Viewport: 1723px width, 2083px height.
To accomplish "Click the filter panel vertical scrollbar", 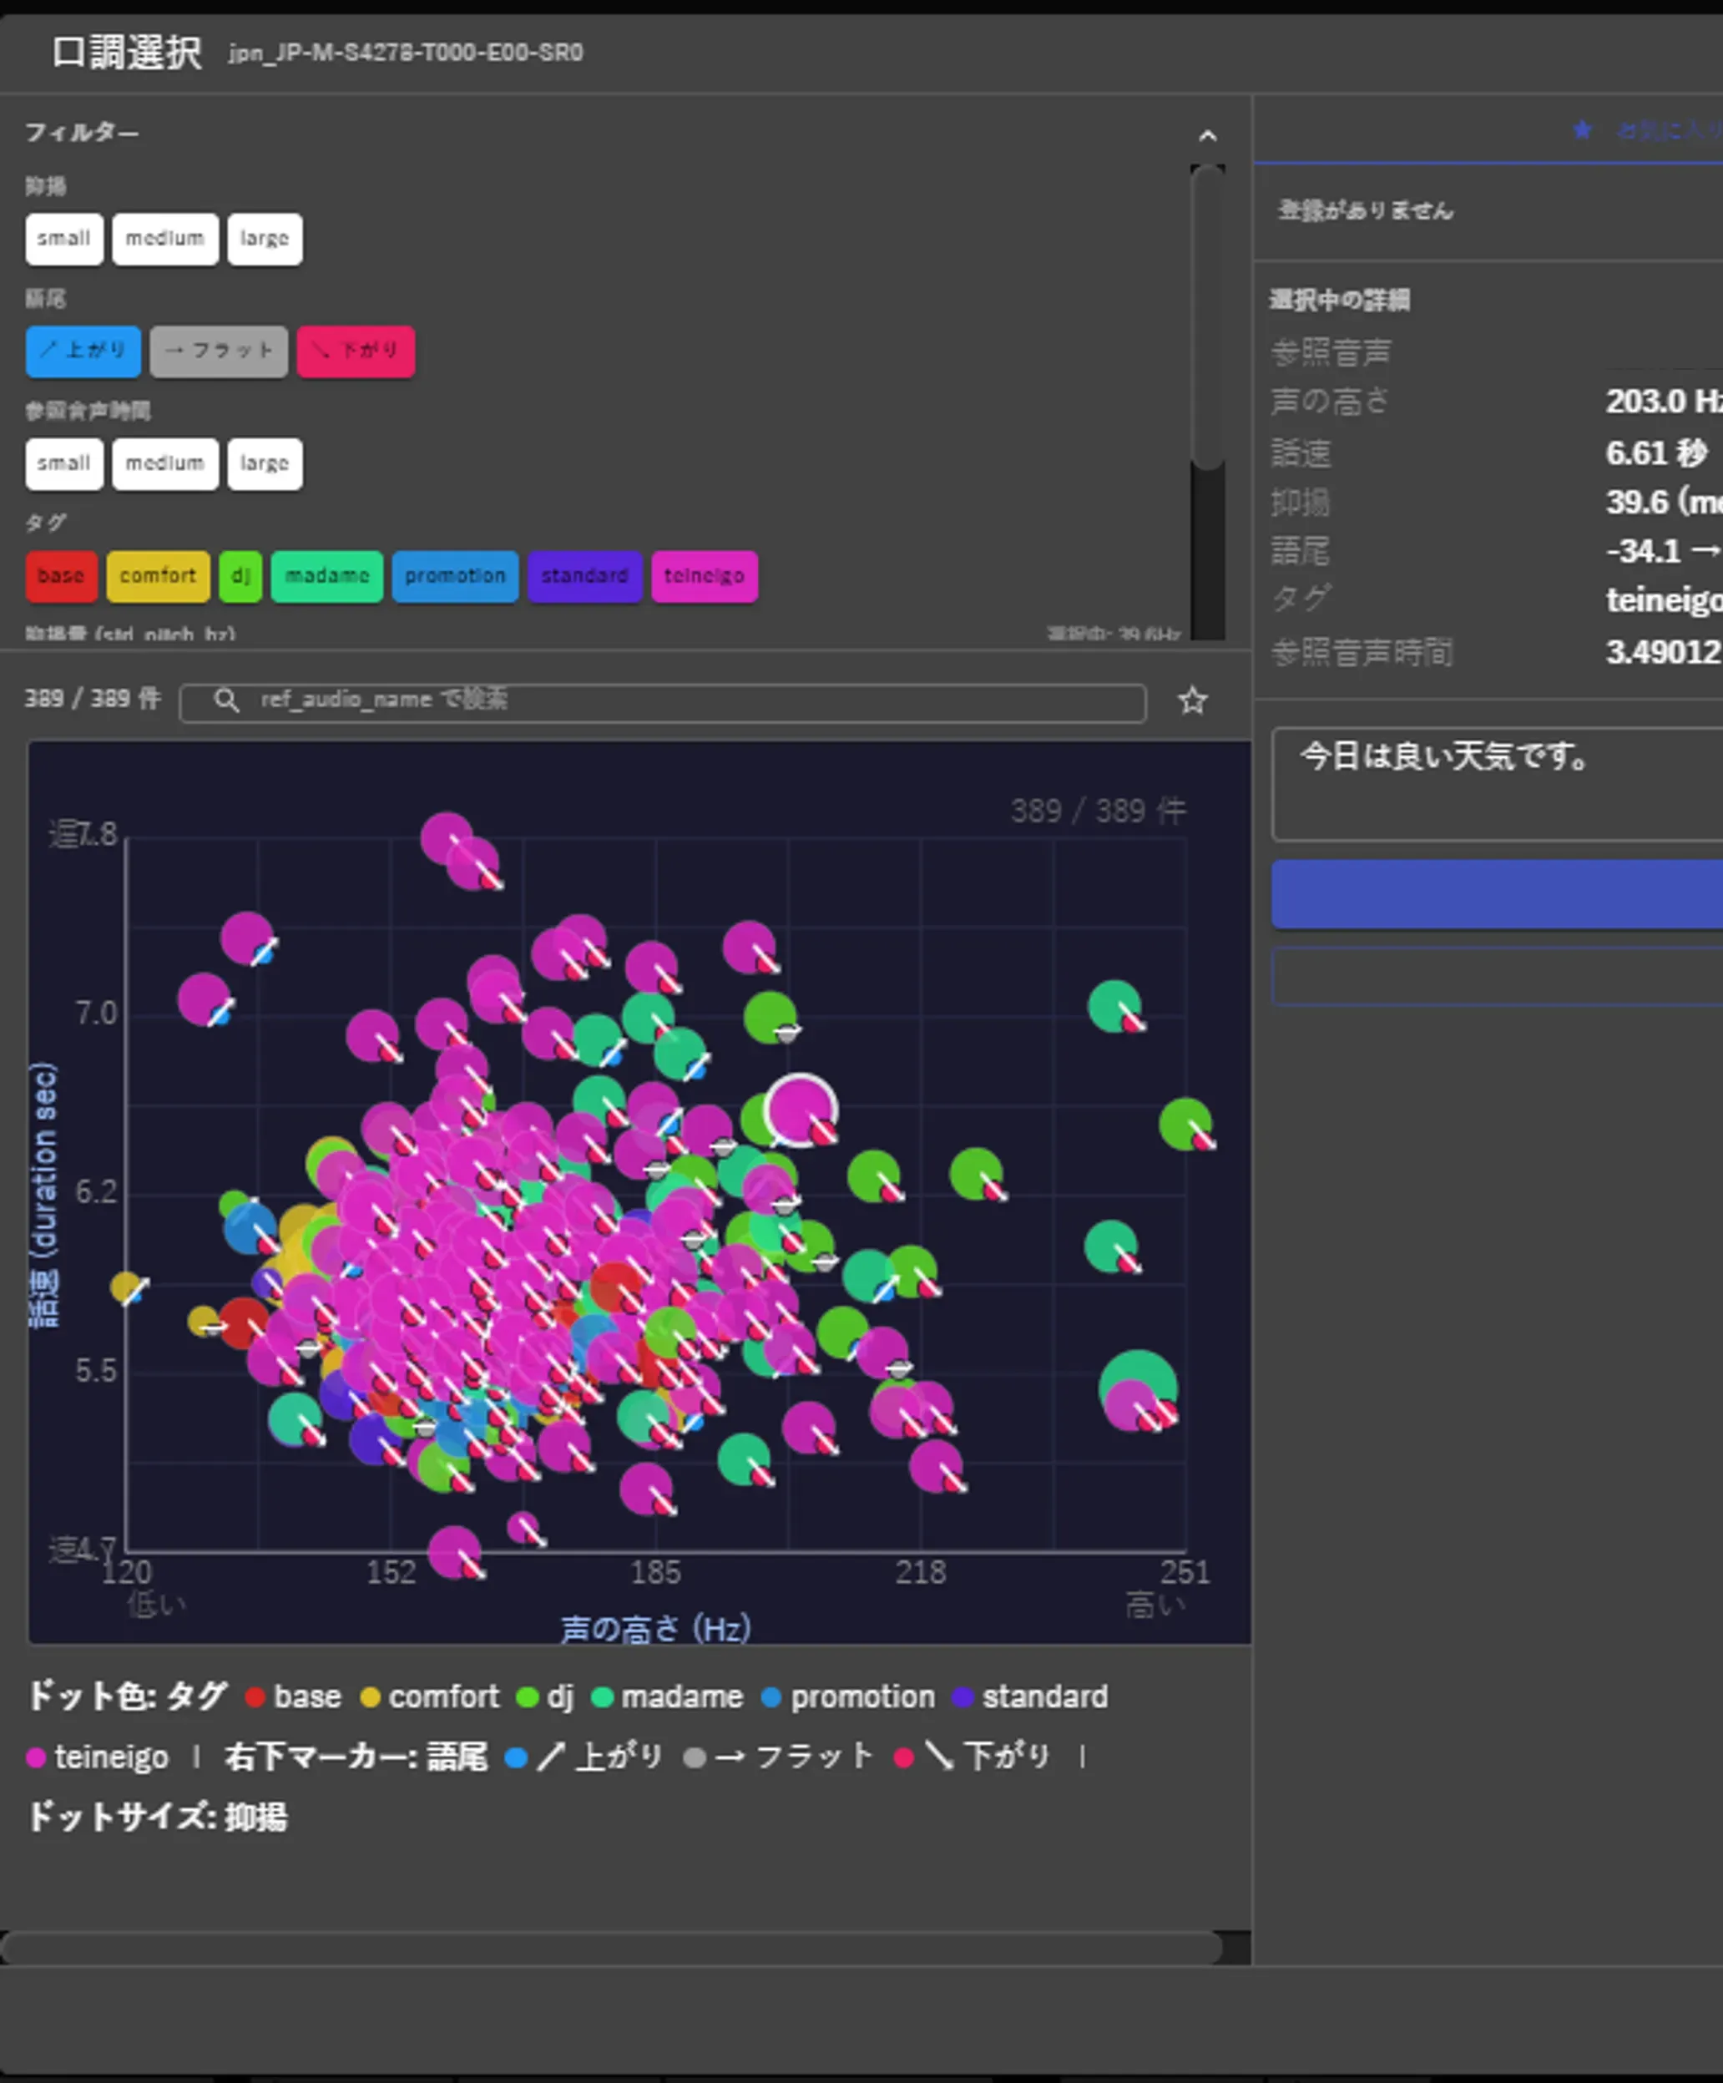I will tap(1207, 317).
